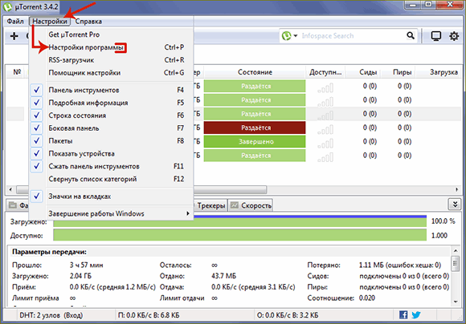Viewport: 466px width, 324px height.
Task: Toggle Строка состояния menu option
Action: click(111, 115)
